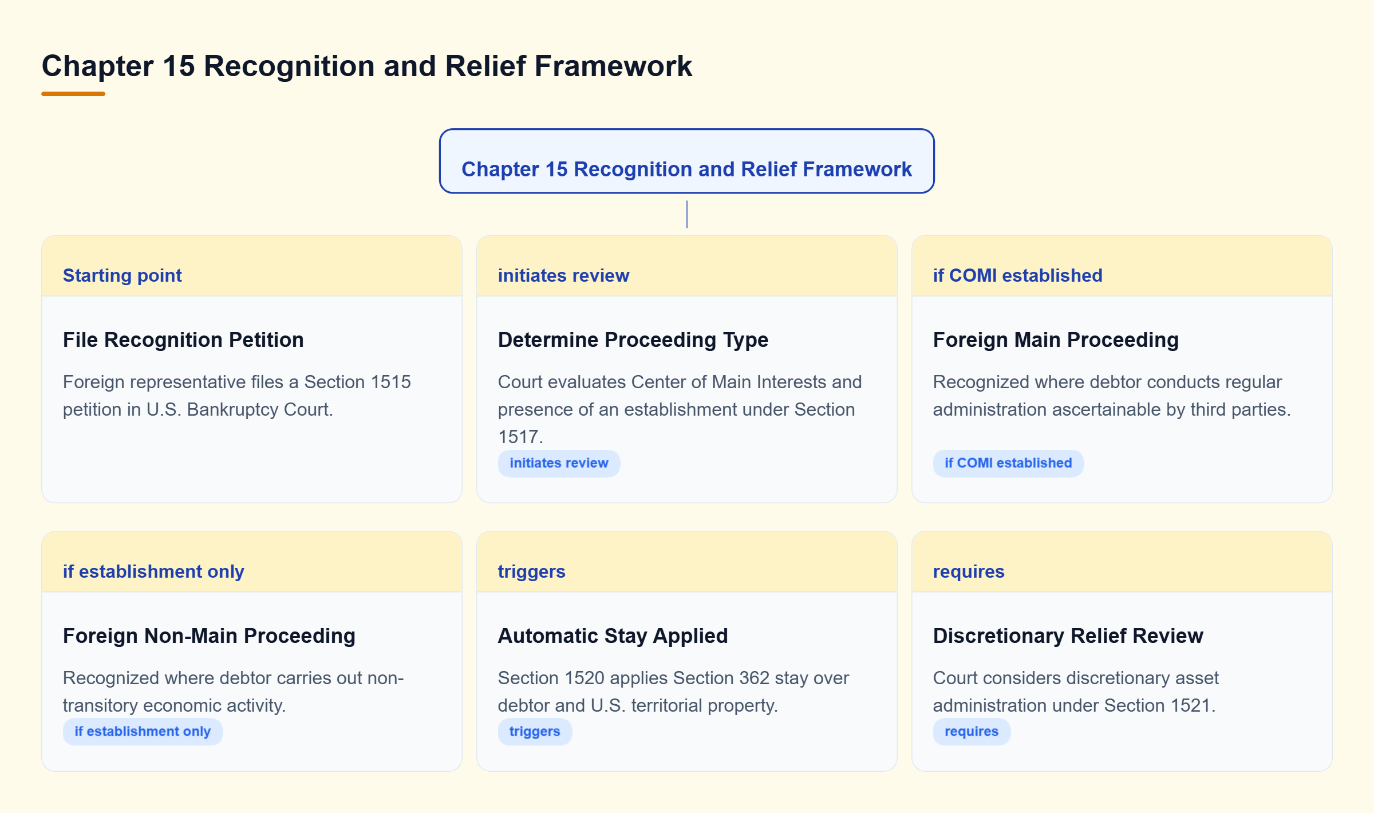Click the 'initiates review' blue pill tag
The image size is (1374, 813).
point(559,463)
